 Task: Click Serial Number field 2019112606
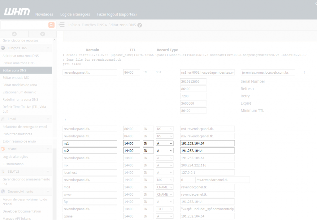tap(193, 82)
